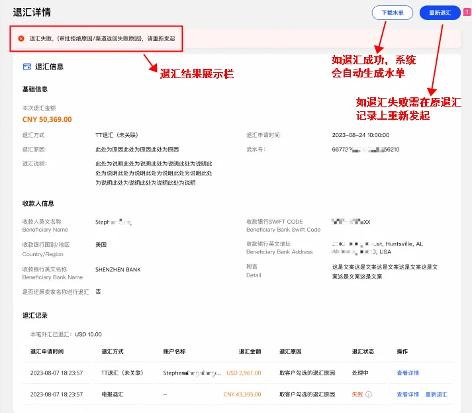
Task: Click the red error icon in failure banner
Action: click(21, 38)
